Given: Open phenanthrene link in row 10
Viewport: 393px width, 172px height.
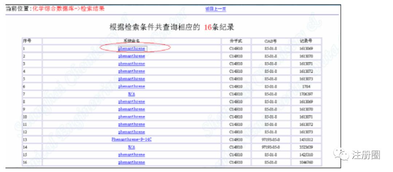Looking at the screenshot, I should (132, 117).
